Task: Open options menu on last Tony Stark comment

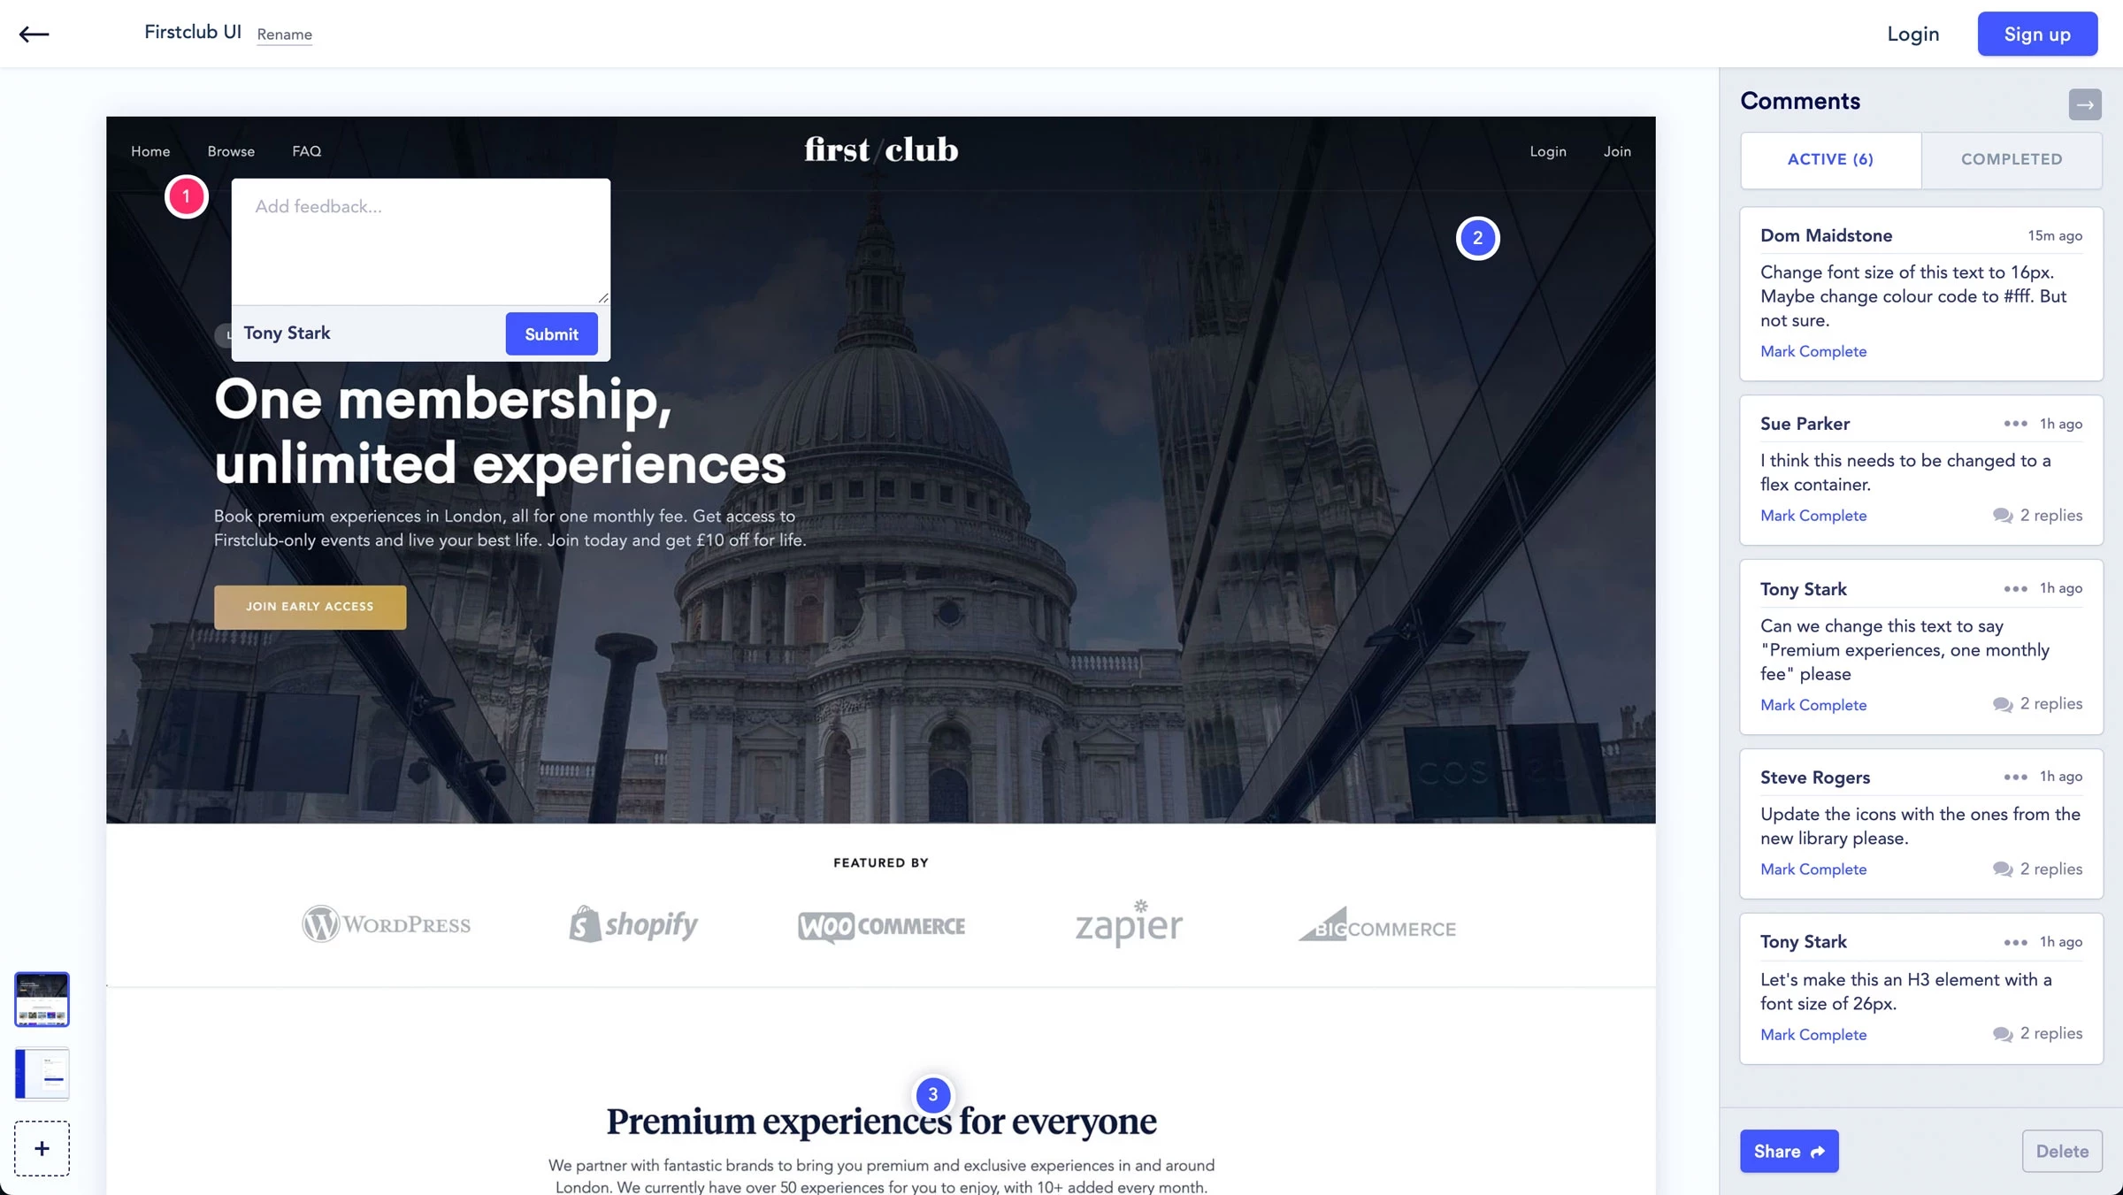Action: [2015, 942]
